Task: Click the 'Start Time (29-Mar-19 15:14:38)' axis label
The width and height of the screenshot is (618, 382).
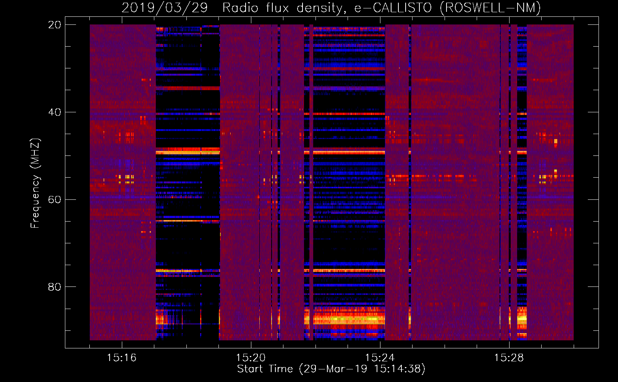Action: [331, 369]
